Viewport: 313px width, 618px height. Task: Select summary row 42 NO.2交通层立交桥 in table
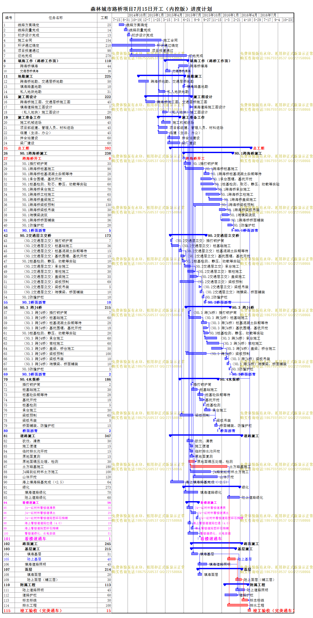coord(57,236)
